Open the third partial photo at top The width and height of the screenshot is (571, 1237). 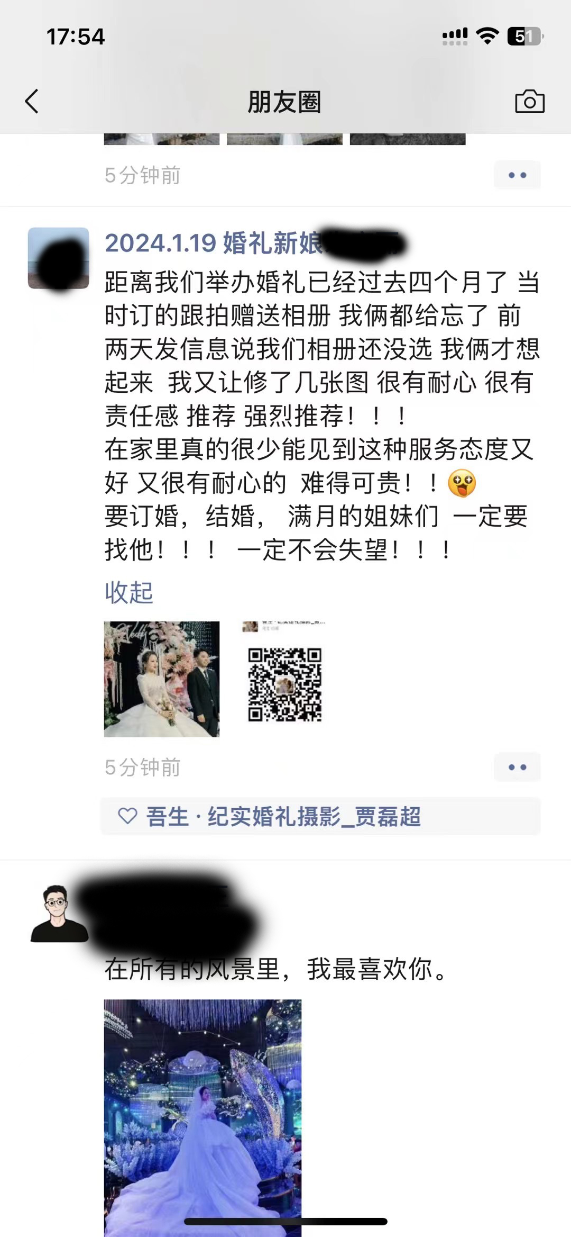(408, 139)
